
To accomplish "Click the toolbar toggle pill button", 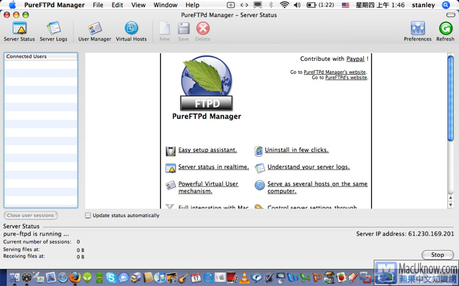I will tap(450, 15).
